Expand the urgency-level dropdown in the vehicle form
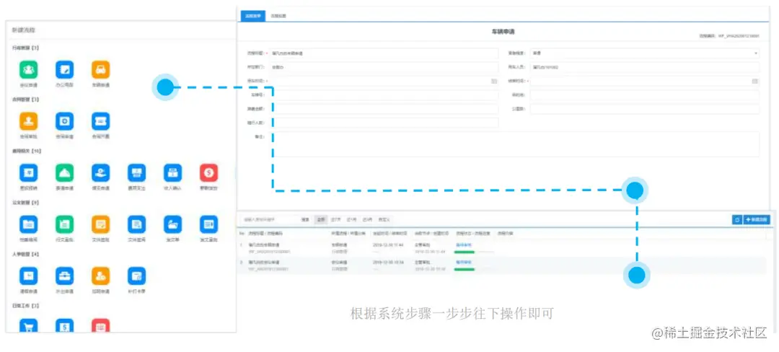Viewport: 779px width, 352px height. [x=644, y=53]
